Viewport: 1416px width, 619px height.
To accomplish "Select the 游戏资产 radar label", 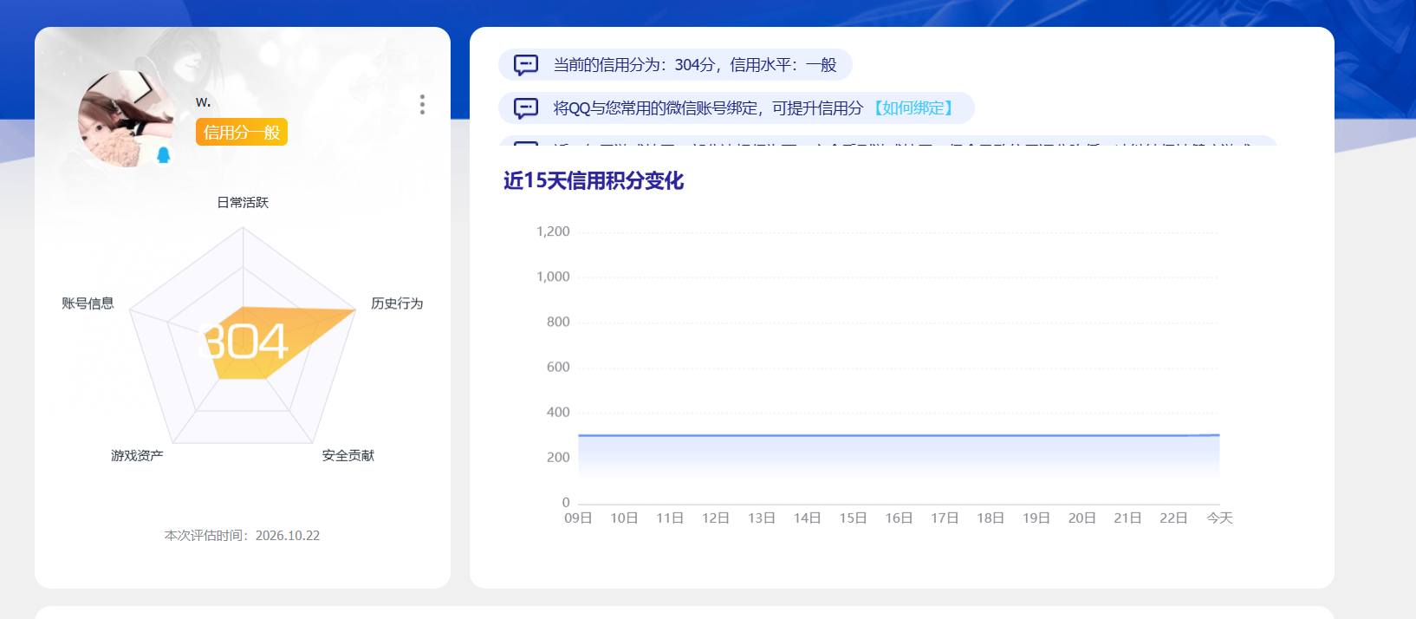I will [137, 455].
